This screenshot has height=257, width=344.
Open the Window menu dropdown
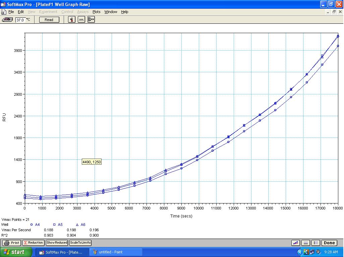point(111,12)
